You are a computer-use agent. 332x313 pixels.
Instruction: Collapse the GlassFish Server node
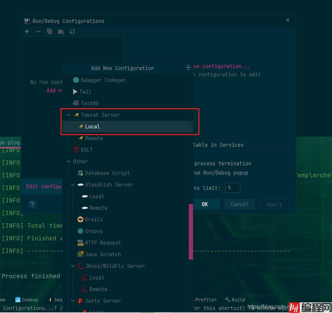[73, 185]
